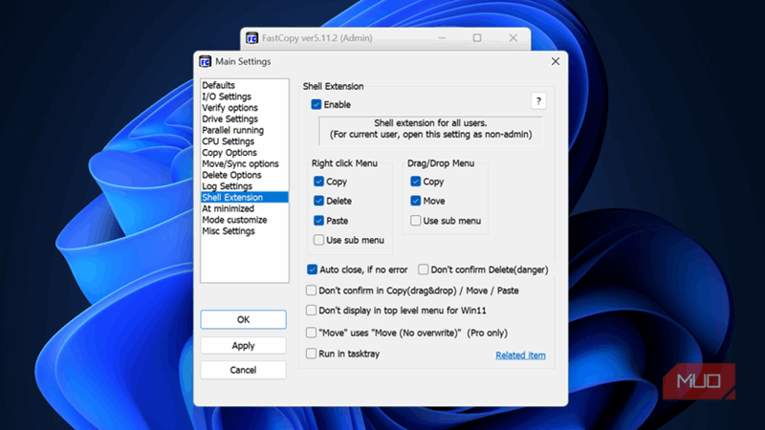Click the Cancel button

(244, 370)
